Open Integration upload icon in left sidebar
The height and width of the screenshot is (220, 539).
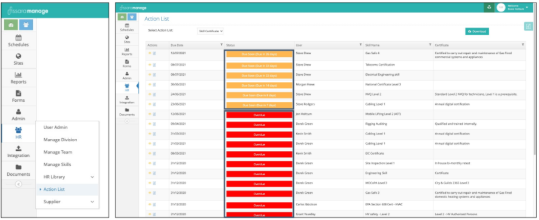[18, 148]
